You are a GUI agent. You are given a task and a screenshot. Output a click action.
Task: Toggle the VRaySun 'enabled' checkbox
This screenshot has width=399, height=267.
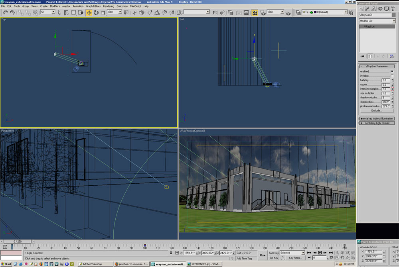(x=392, y=71)
